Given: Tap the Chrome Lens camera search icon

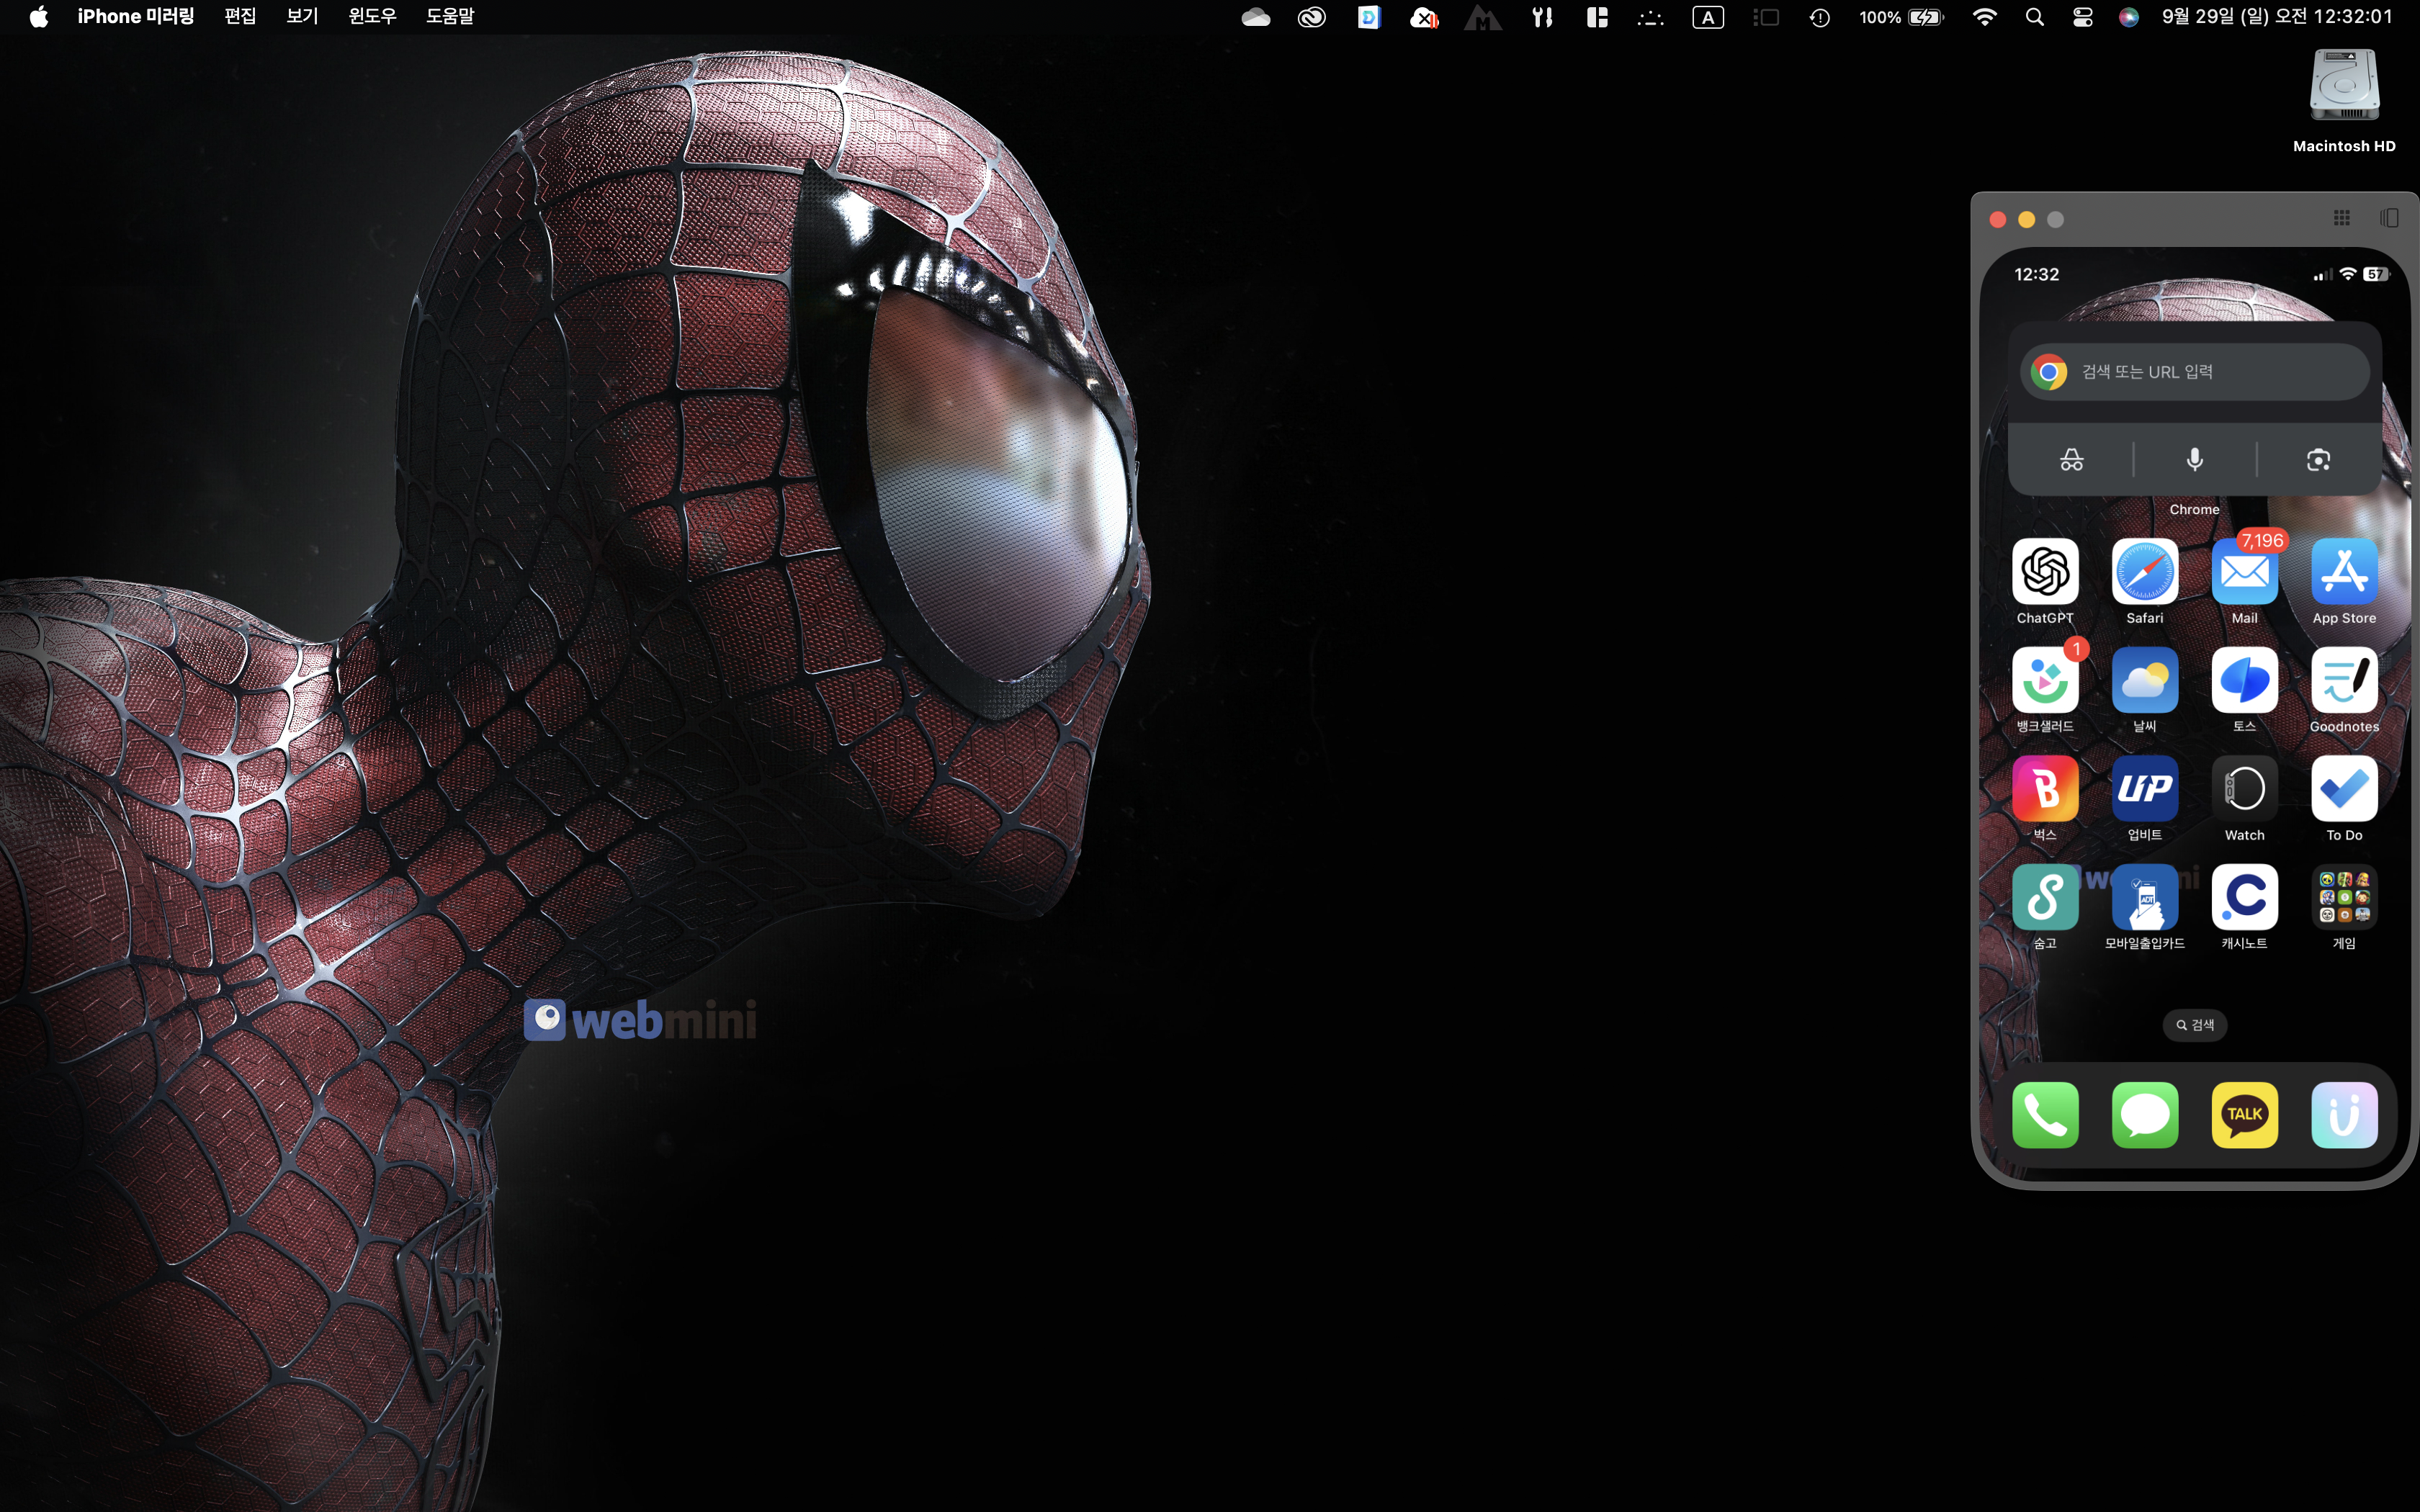Looking at the screenshot, I should coord(2318,460).
